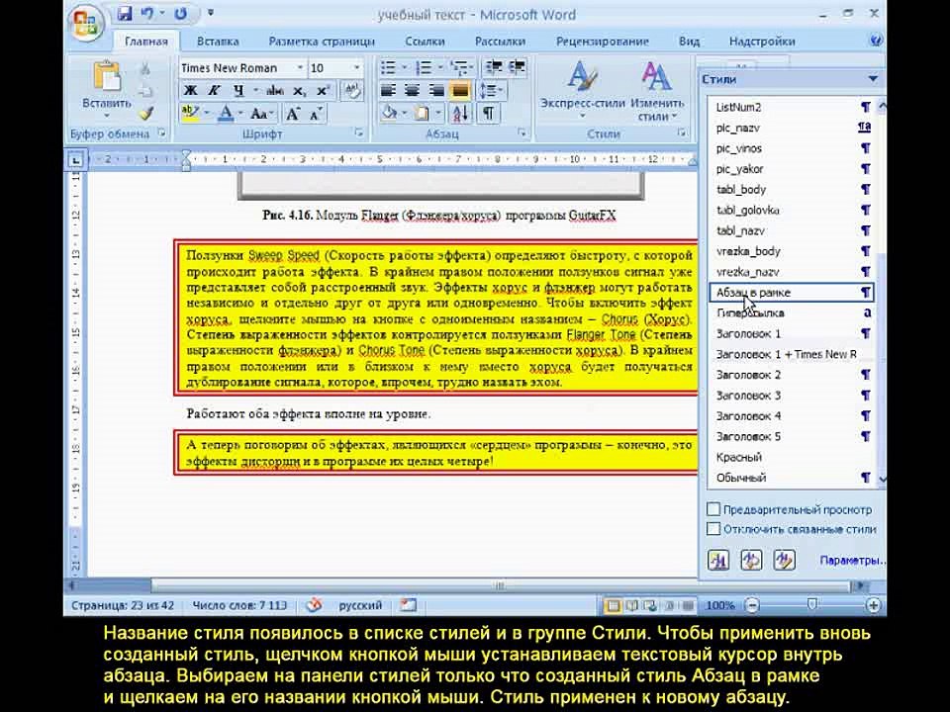
Task: Click the New Style button in Styles pane
Action: 718,560
